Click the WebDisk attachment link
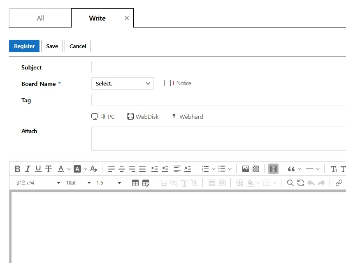 [x=143, y=117]
